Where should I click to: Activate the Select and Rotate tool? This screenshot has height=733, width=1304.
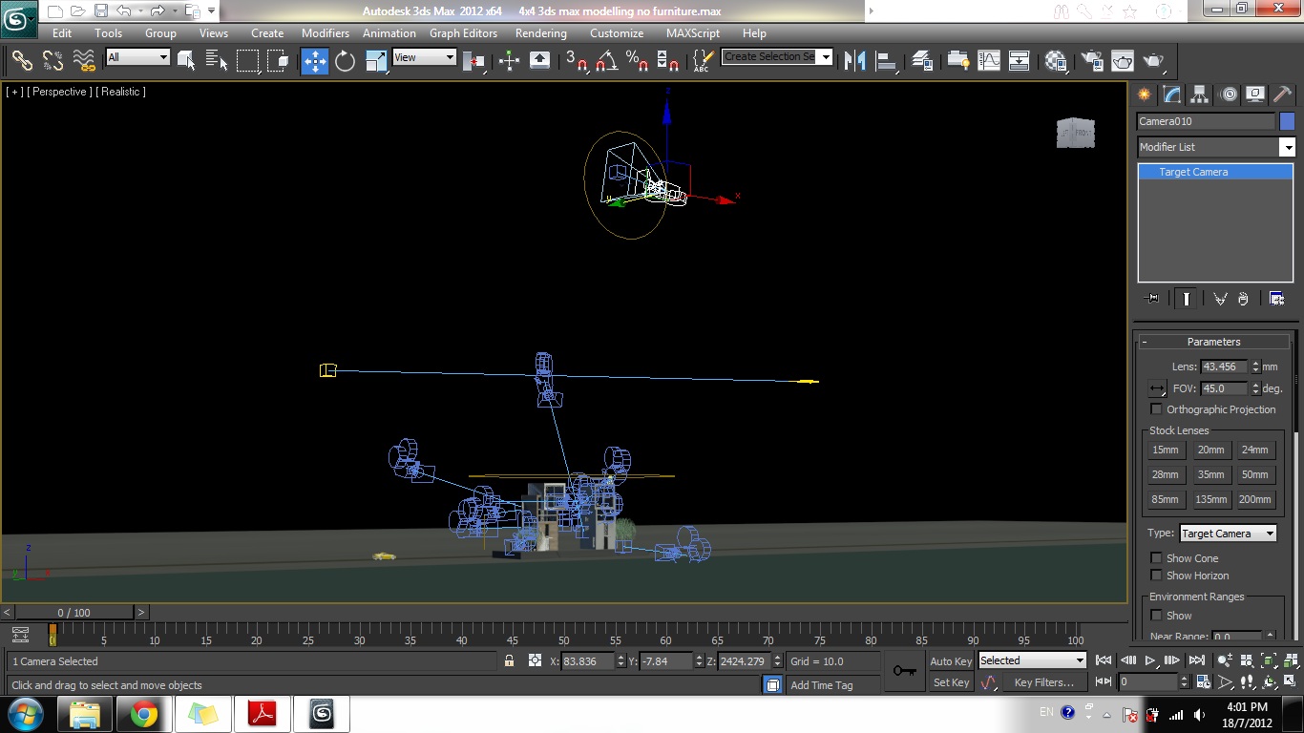click(345, 61)
